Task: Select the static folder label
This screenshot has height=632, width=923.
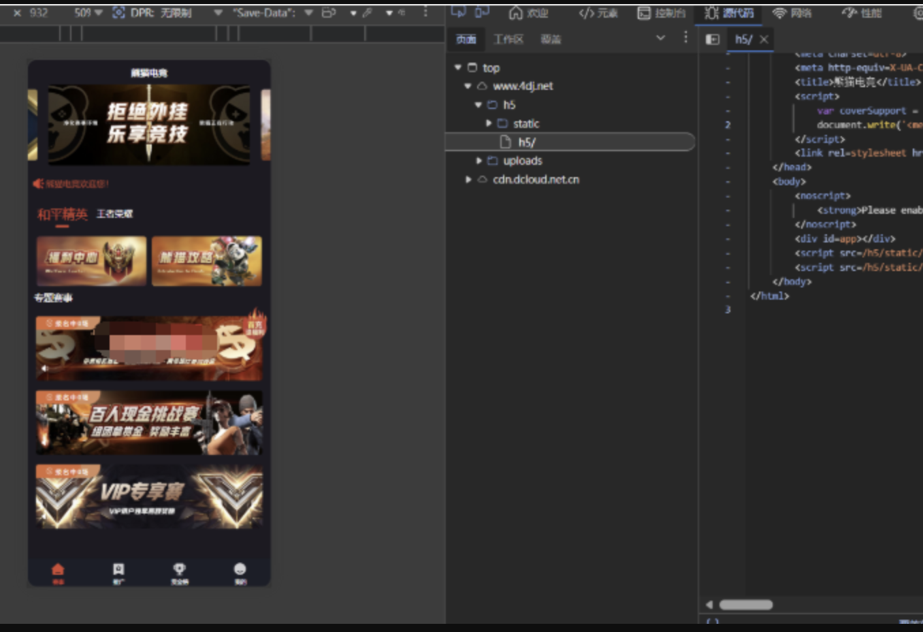Action: (x=526, y=123)
